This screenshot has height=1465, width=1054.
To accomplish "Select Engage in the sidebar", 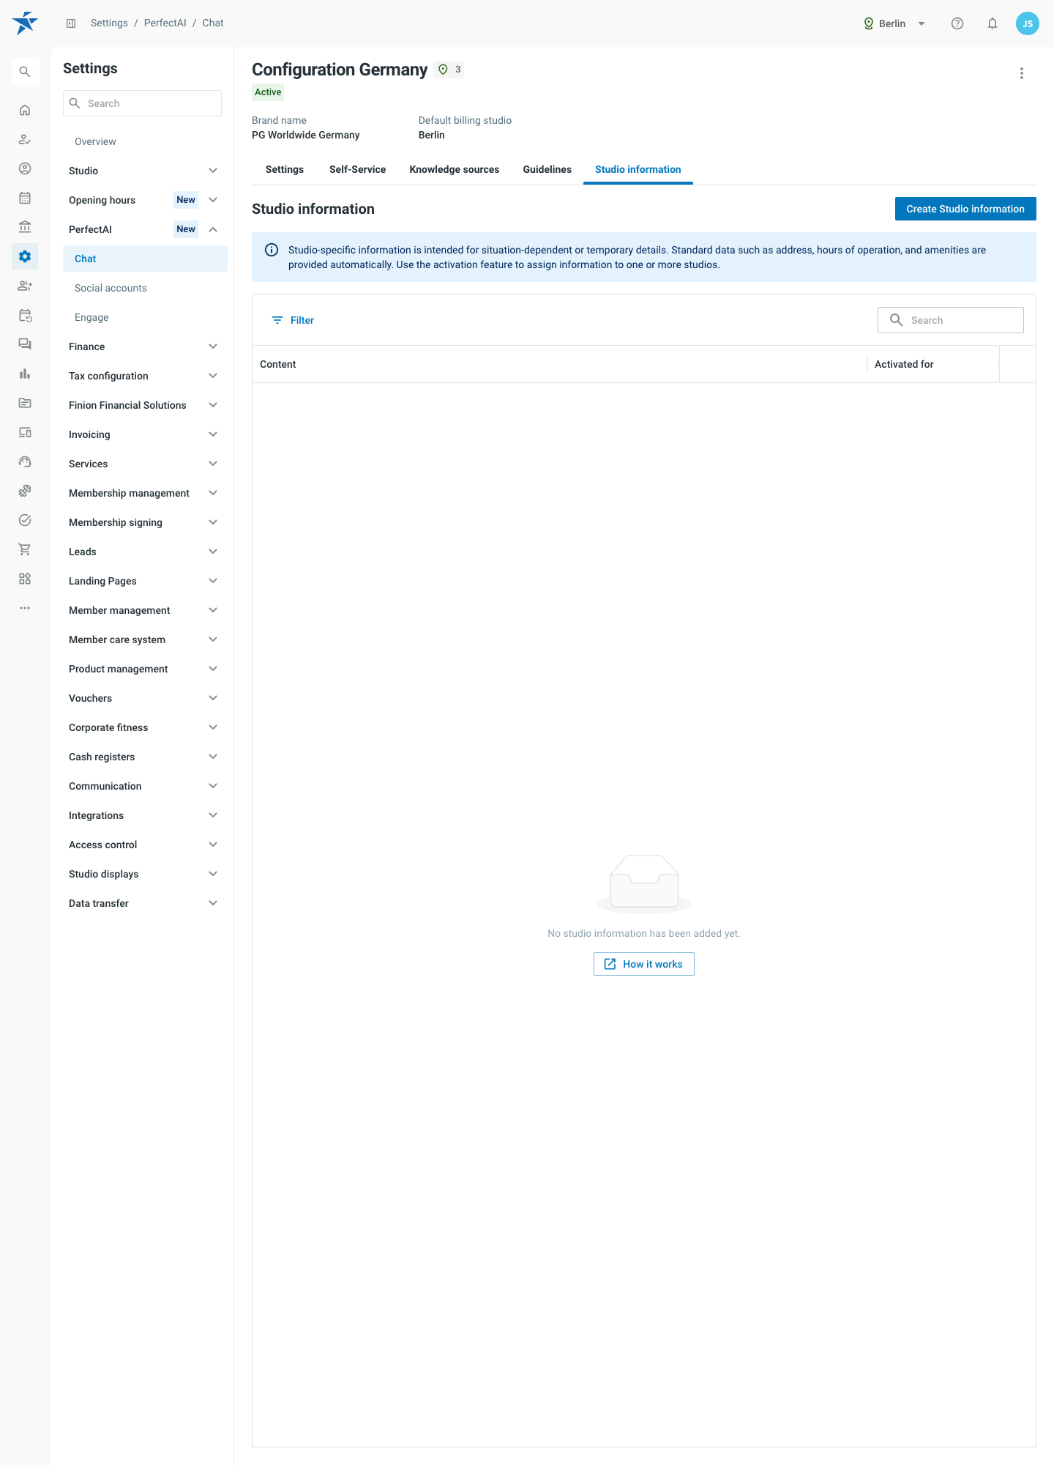I will click(145, 317).
